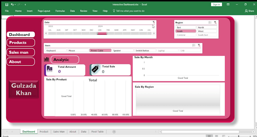Image resolution: width=257 pixels, height=137 pixels.
Task: Click the Sign in button
Action: point(216,5)
